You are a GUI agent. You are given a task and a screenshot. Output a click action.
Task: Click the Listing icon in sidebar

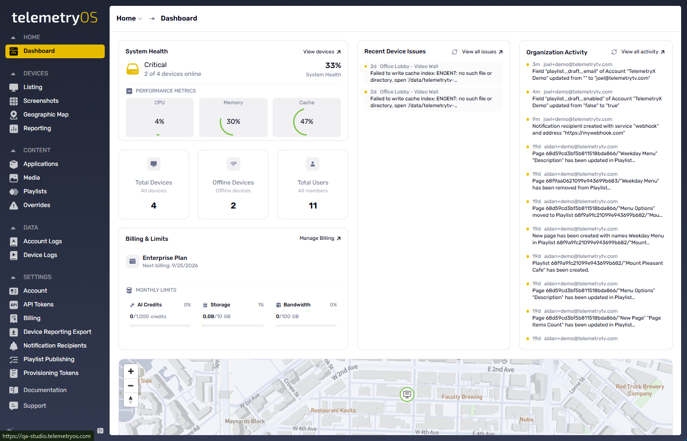[14, 87]
